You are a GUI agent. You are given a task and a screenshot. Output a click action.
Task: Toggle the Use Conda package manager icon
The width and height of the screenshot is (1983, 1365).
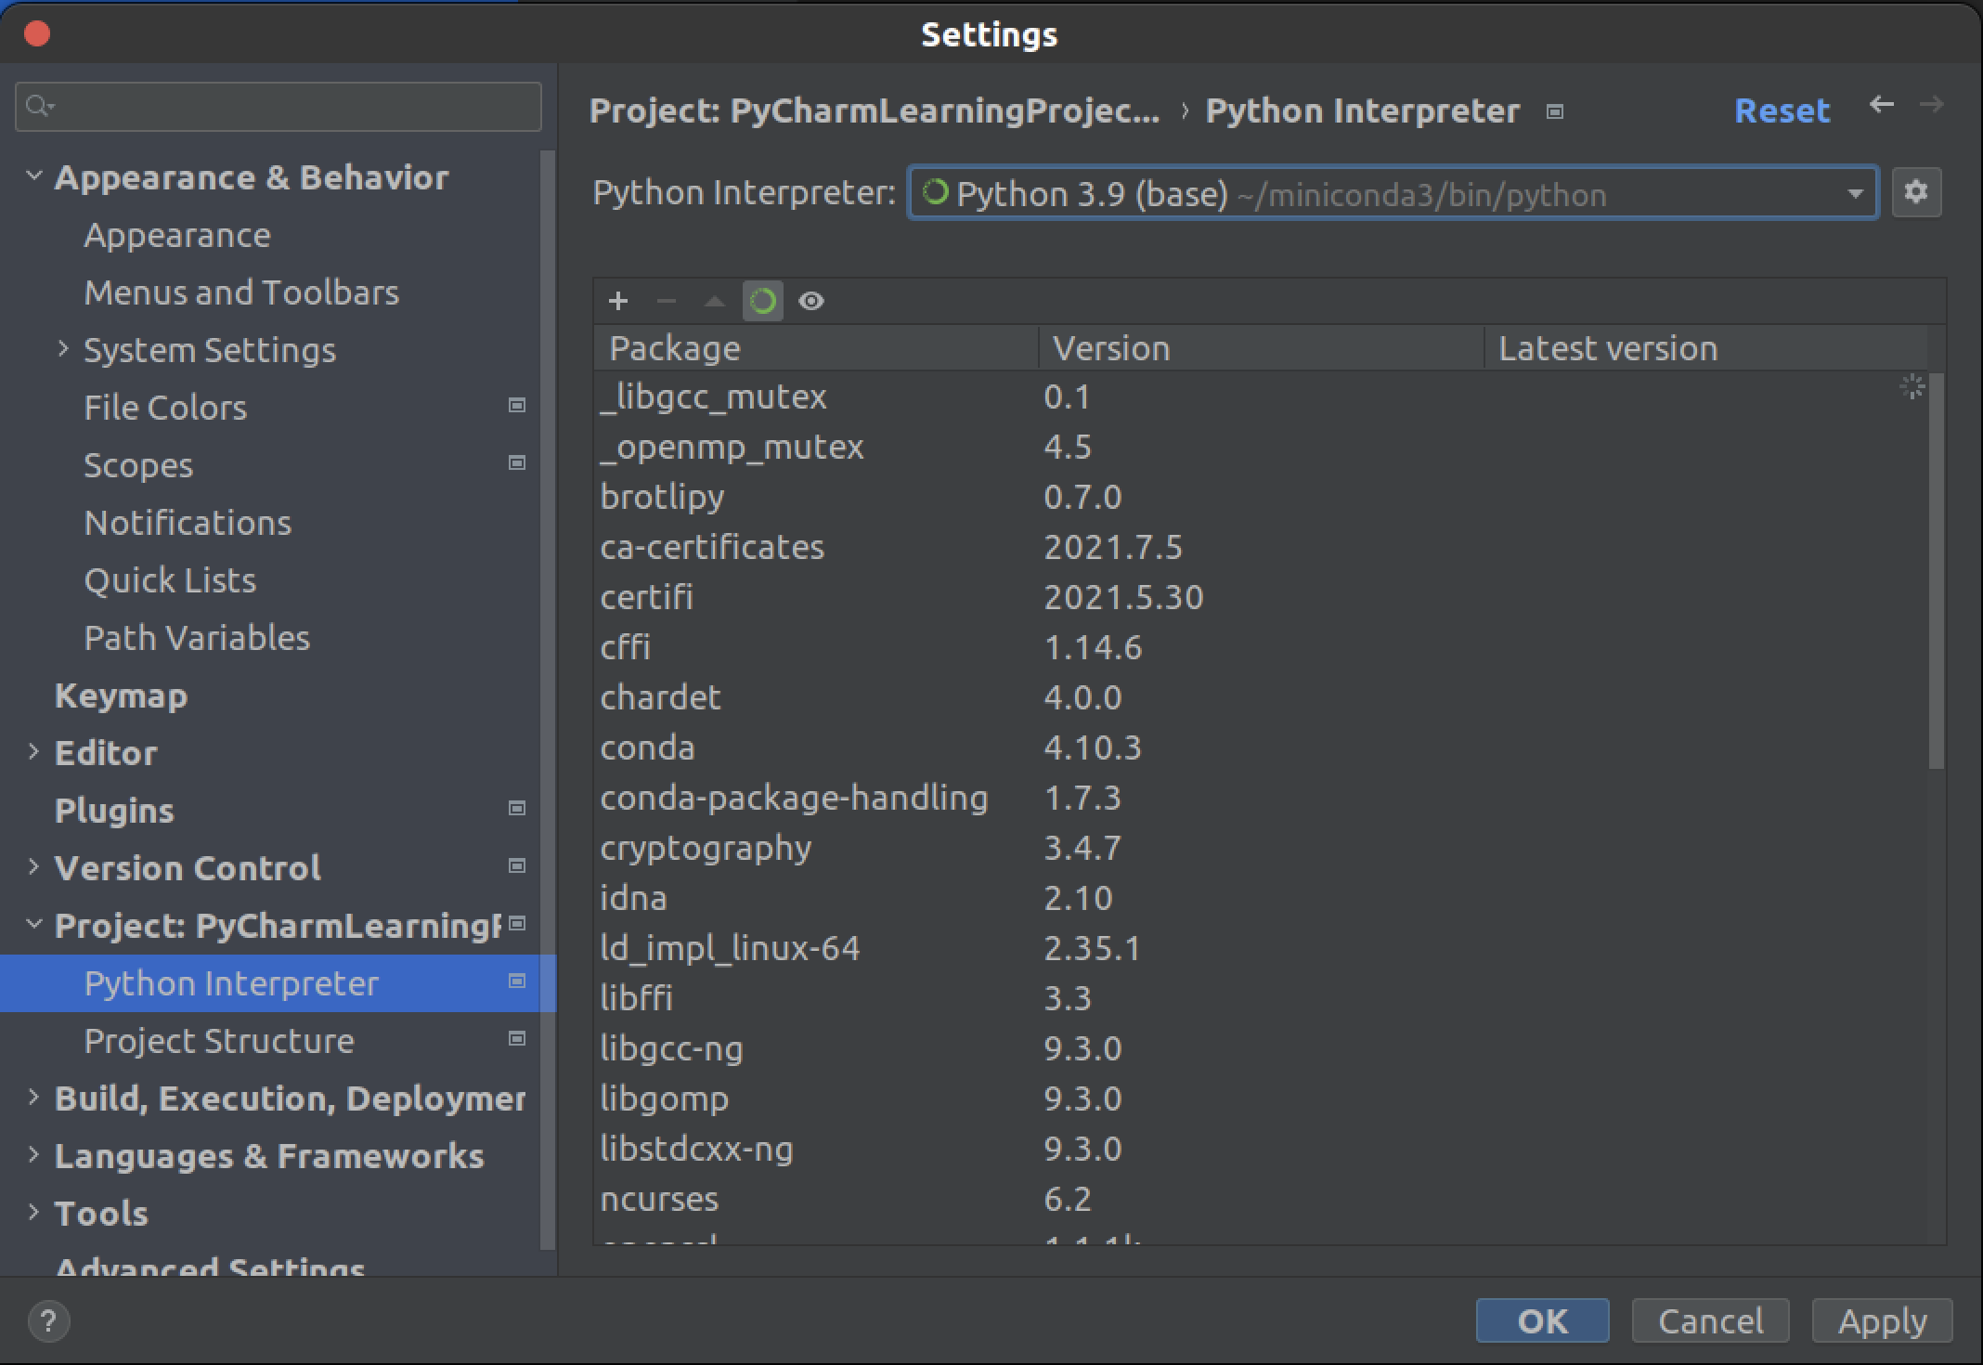(762, 301)
